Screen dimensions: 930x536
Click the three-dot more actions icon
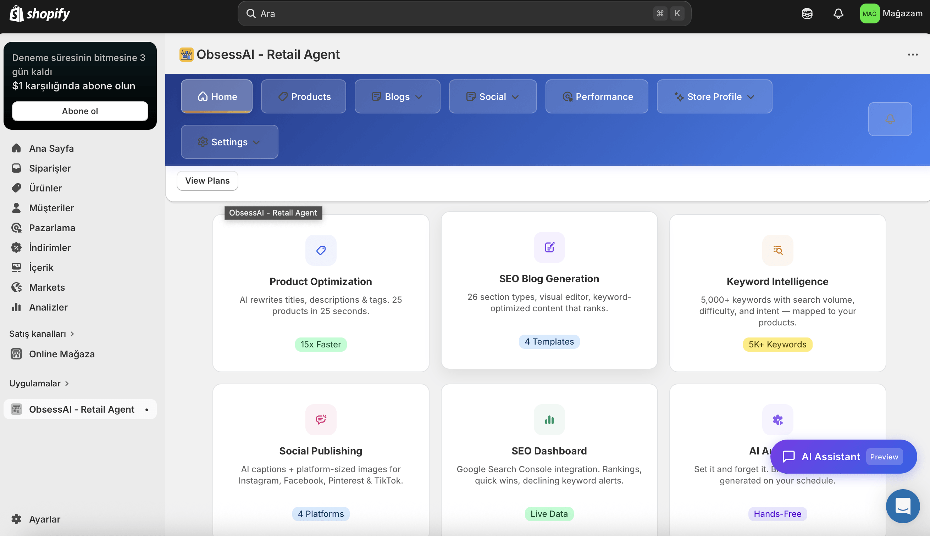point(912,55)
